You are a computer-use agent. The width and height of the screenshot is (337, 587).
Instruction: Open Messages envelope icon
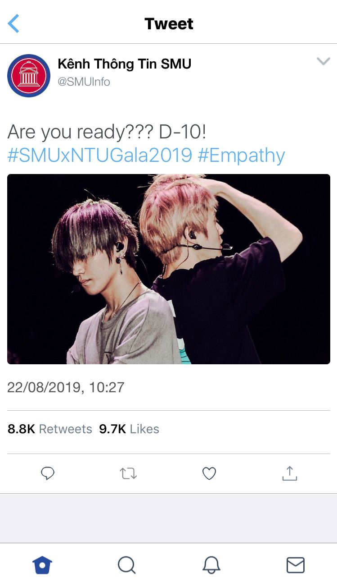(x=296, y=565)
